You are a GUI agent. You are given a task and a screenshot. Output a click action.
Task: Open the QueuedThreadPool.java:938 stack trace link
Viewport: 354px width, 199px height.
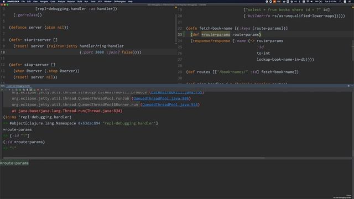point(170,104)
